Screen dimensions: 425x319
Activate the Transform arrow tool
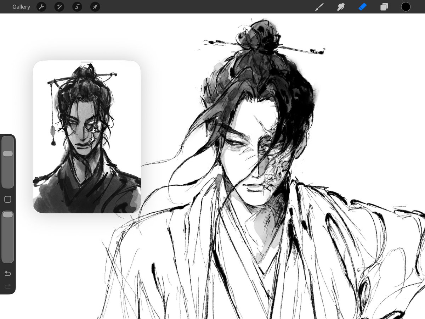pos(95,7)
